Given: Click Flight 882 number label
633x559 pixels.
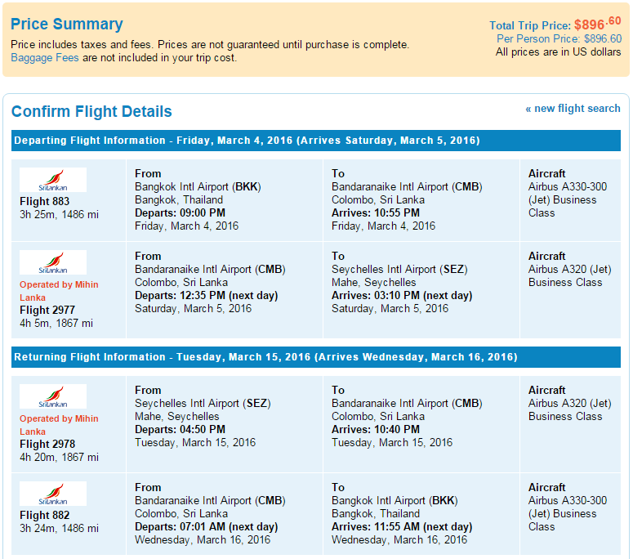Looking at the screenshot, I should tap(44, 515).
